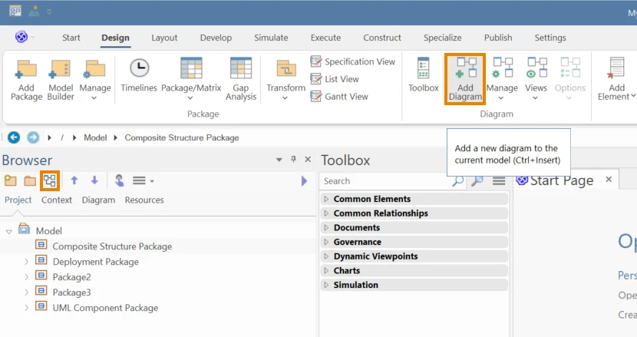Click Gantt View button
The width and height of the screenshot is (637, 337).
(x=339, y=97)
